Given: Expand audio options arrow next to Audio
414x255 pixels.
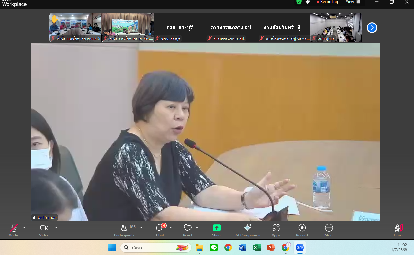Looking at the screenshot, I should coord(24,228).
